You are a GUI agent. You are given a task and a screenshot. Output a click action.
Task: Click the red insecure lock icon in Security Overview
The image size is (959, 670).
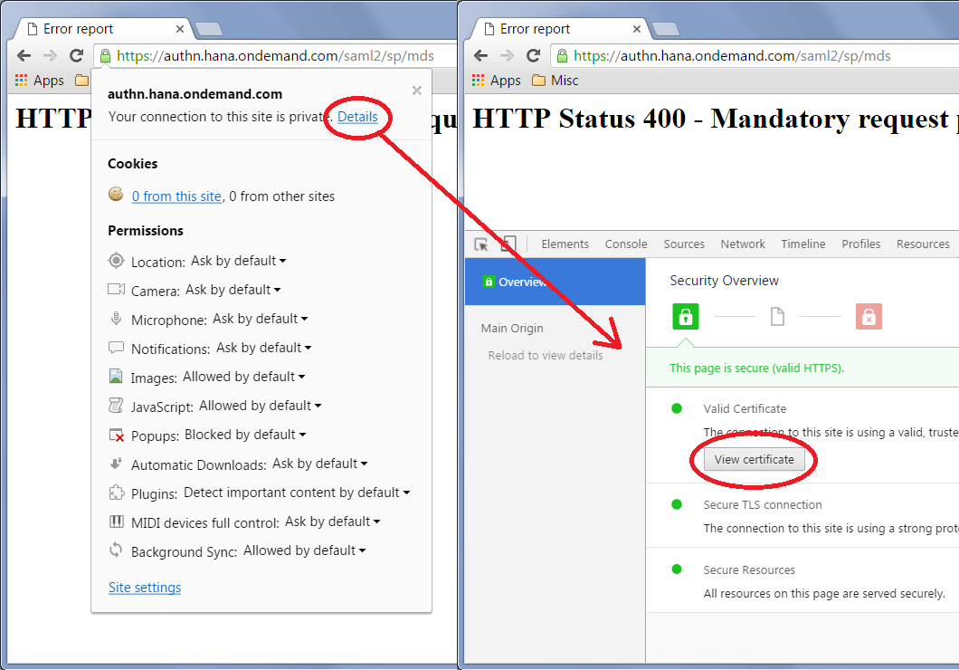869,317
